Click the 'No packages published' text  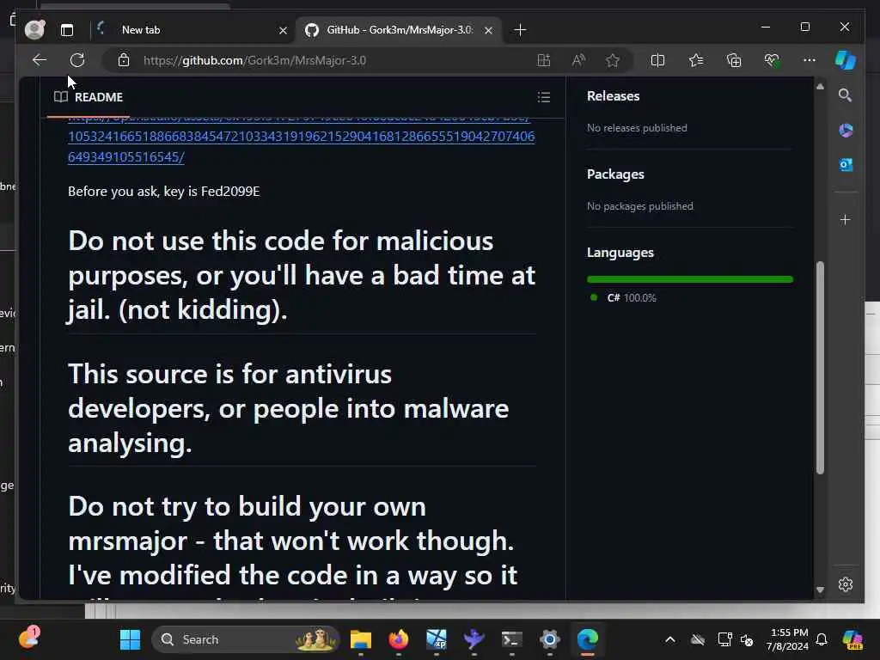(x=639, y=206)
